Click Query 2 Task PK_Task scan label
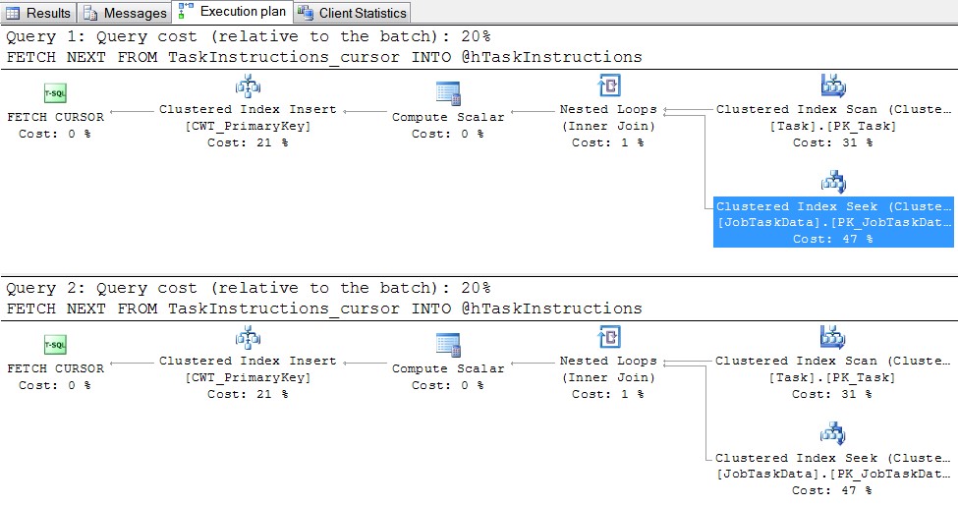Image resolution: width=958 pixels, height=505 pixels. [833, 377]
